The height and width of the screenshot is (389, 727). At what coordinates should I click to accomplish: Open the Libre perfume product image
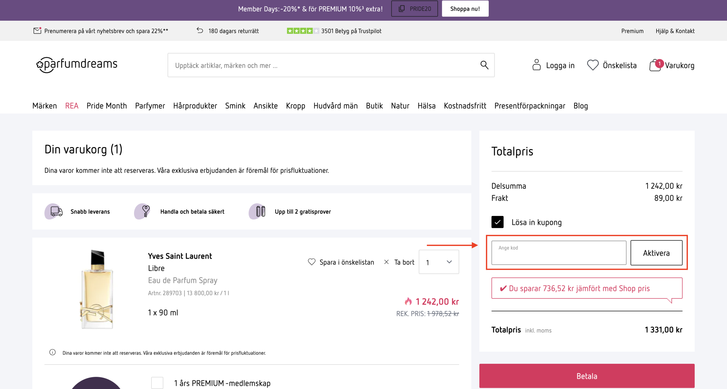(97, 289)
